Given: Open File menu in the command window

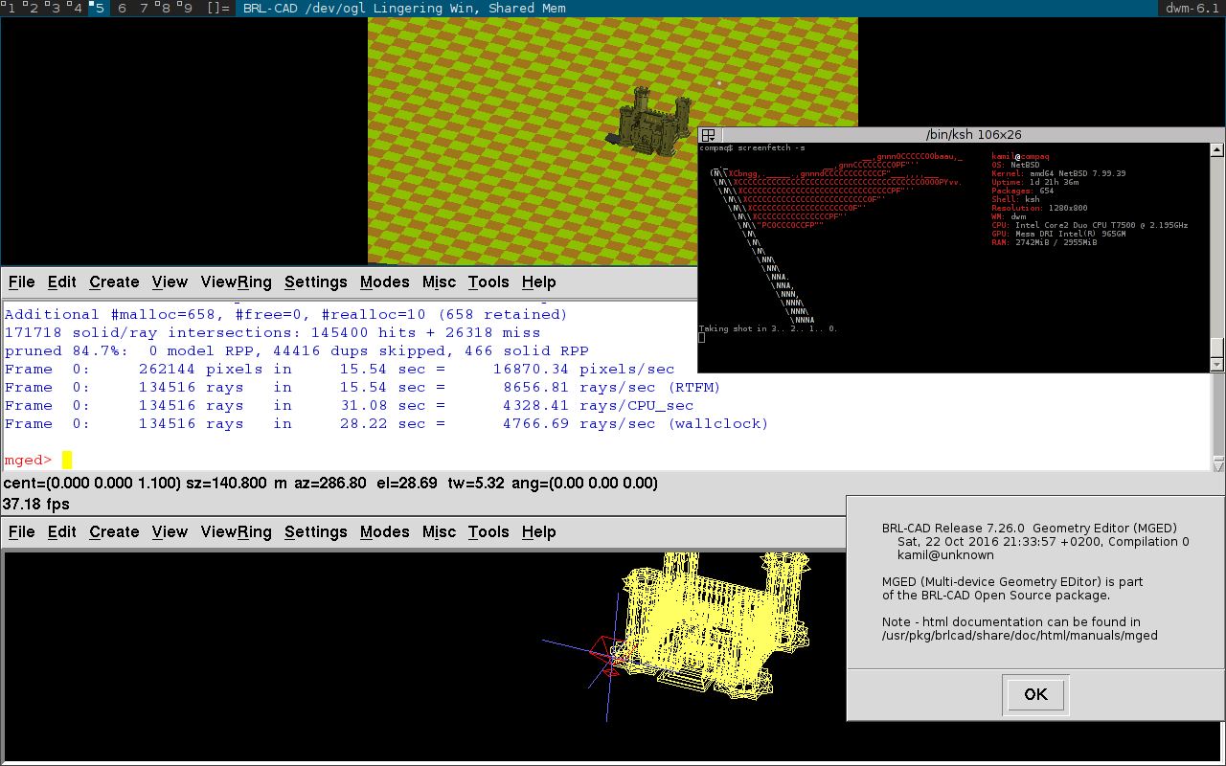Looking at the screenshot, I should tap(21, 282).
